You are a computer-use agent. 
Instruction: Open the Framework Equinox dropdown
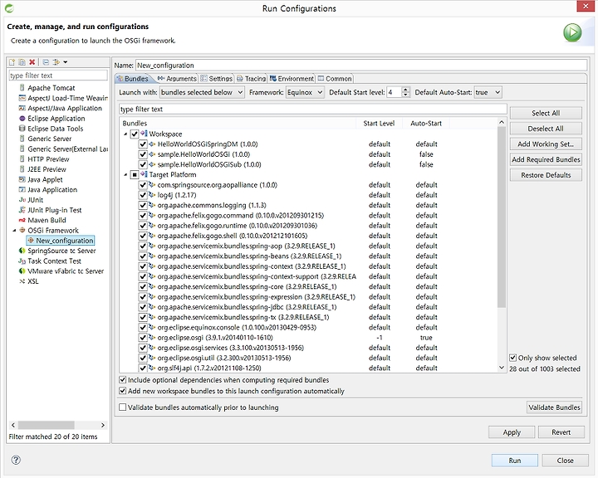pyautogui.click(x=305, y=92)
